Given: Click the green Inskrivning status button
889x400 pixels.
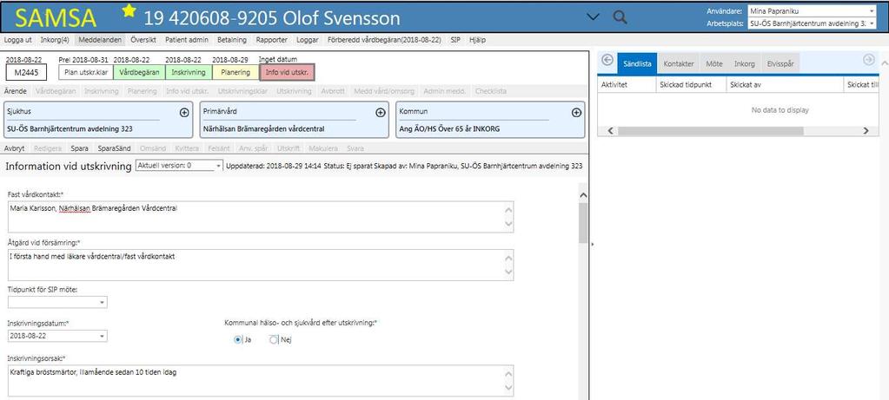Looking at the screenshot, I should click(x=189, y=72).
